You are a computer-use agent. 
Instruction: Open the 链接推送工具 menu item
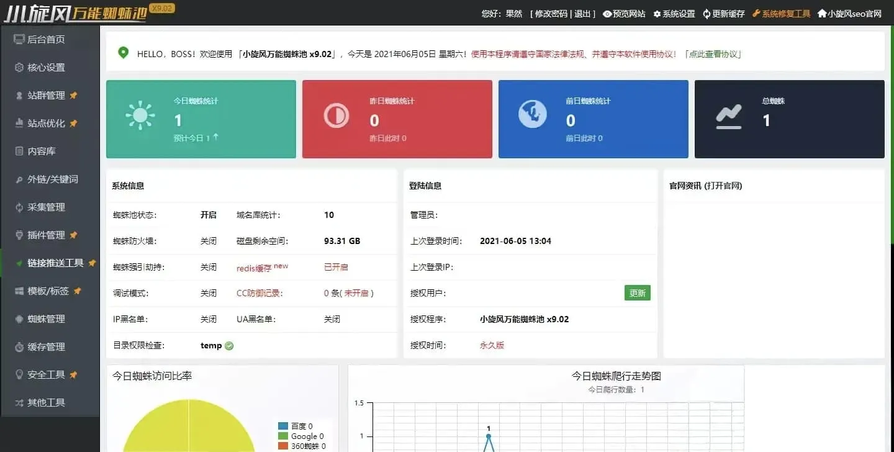[x=50, y=263]
